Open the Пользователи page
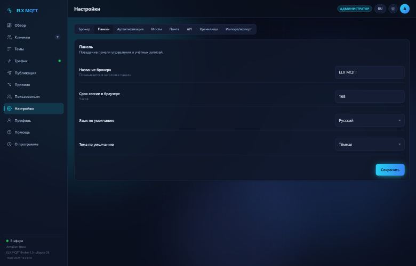 coord(34,97)
